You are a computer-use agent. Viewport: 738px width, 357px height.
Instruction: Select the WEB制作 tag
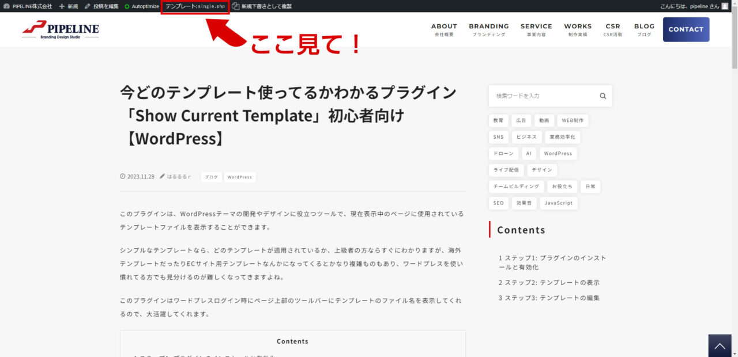click(x=573, y=121)
